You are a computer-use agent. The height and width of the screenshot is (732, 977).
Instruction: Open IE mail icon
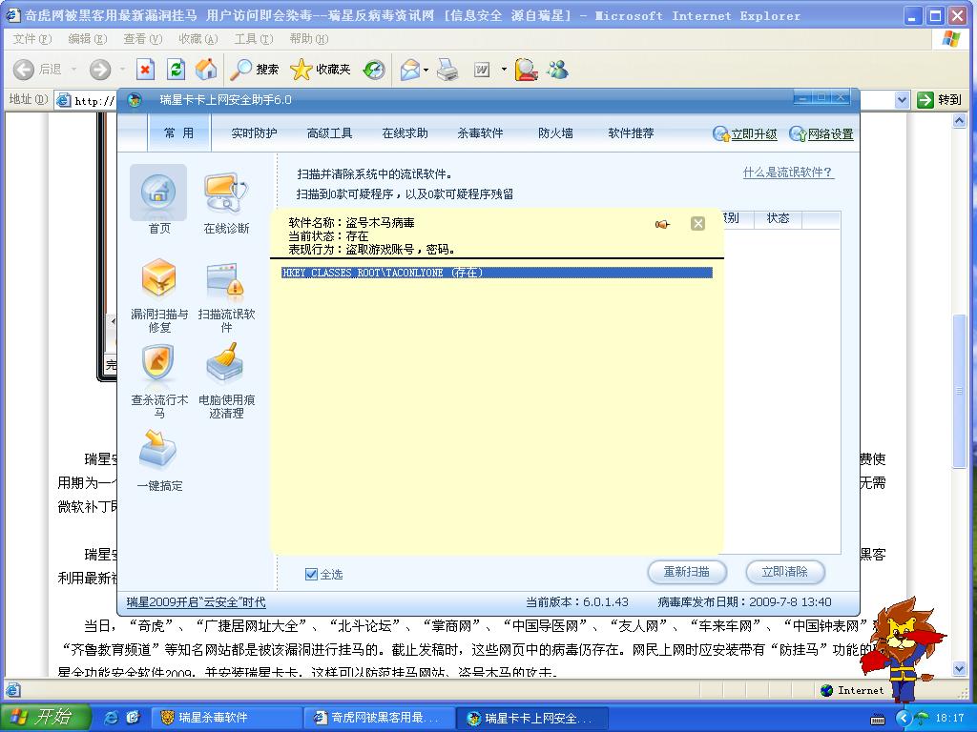point(410,69)
